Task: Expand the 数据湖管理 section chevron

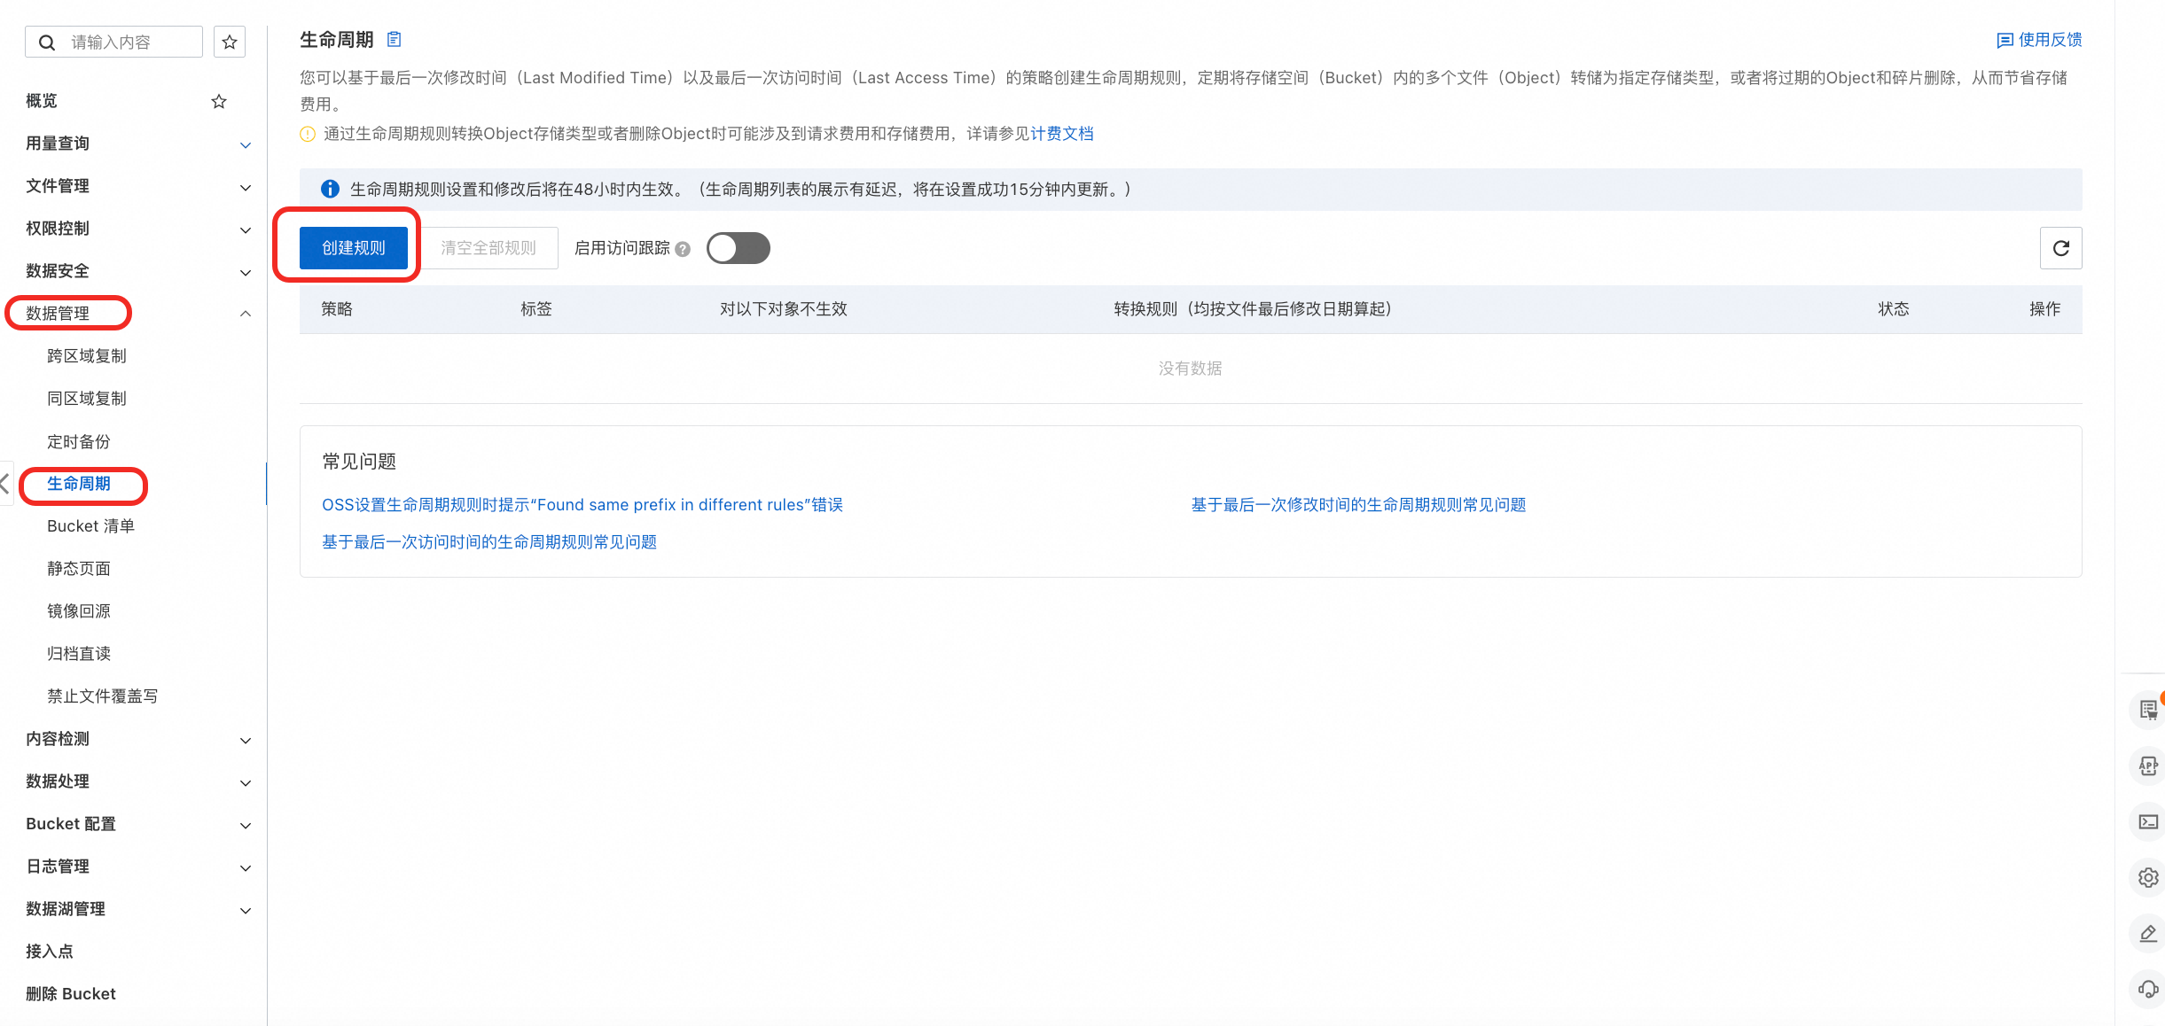Action: click(246, 910)
